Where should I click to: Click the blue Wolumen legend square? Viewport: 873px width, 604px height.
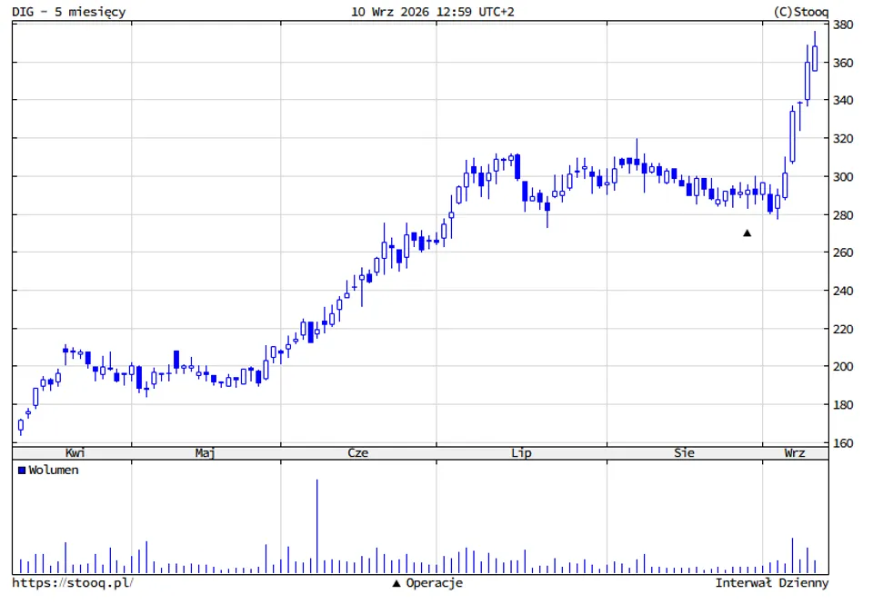click(22, 470)
